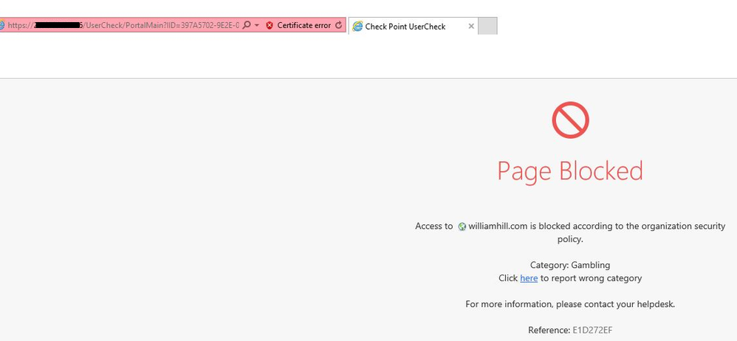Open a new tab with the blank tab button
The width and height of the screenshot is (737, 341).
(487, 27)
